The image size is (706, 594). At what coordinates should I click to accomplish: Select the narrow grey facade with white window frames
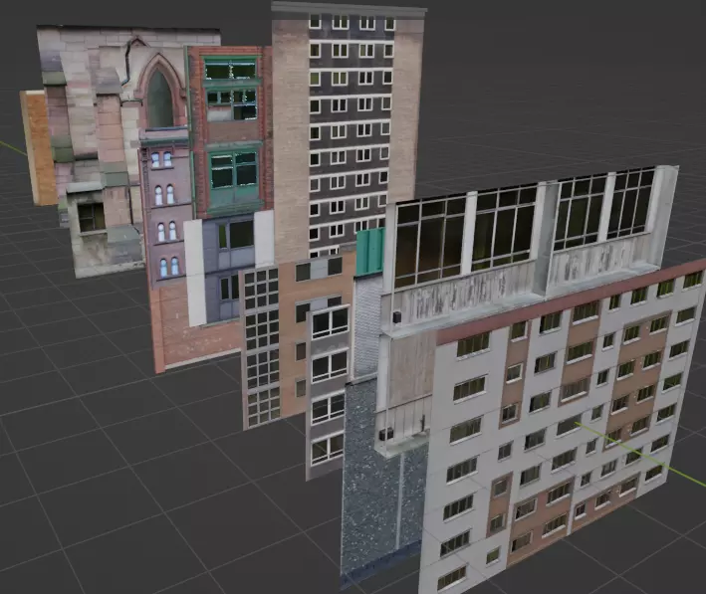point(328,391)
